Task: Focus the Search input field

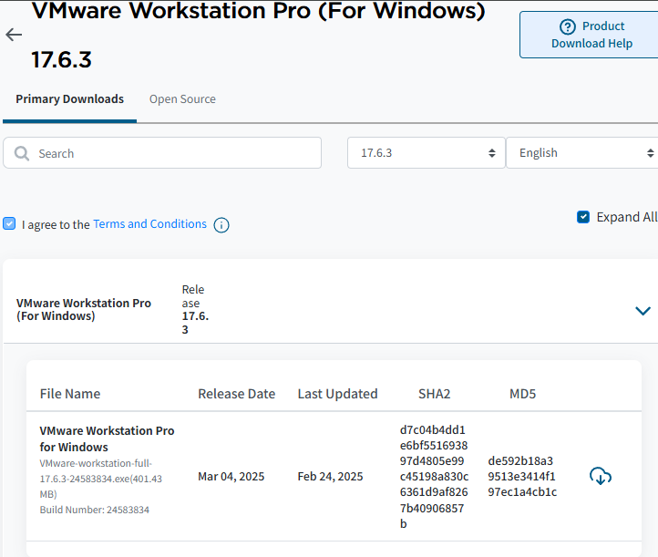Action: (162, 153)
